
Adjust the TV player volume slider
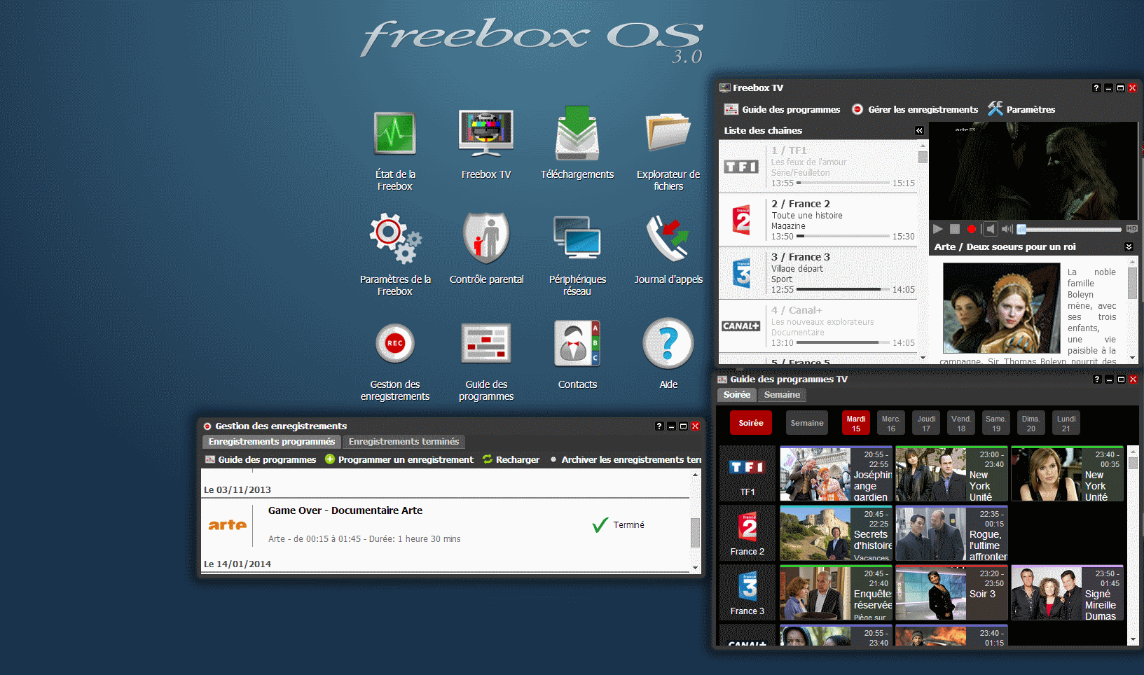click(1070, 229)
